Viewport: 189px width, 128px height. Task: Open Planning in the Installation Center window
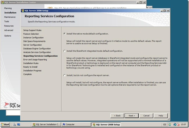tap(8, 8)
